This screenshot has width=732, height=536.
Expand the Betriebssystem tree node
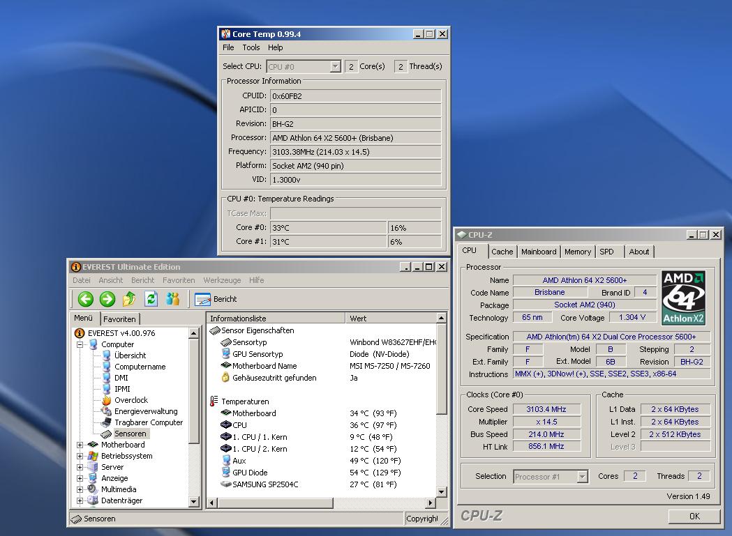(x=80, y=456)
